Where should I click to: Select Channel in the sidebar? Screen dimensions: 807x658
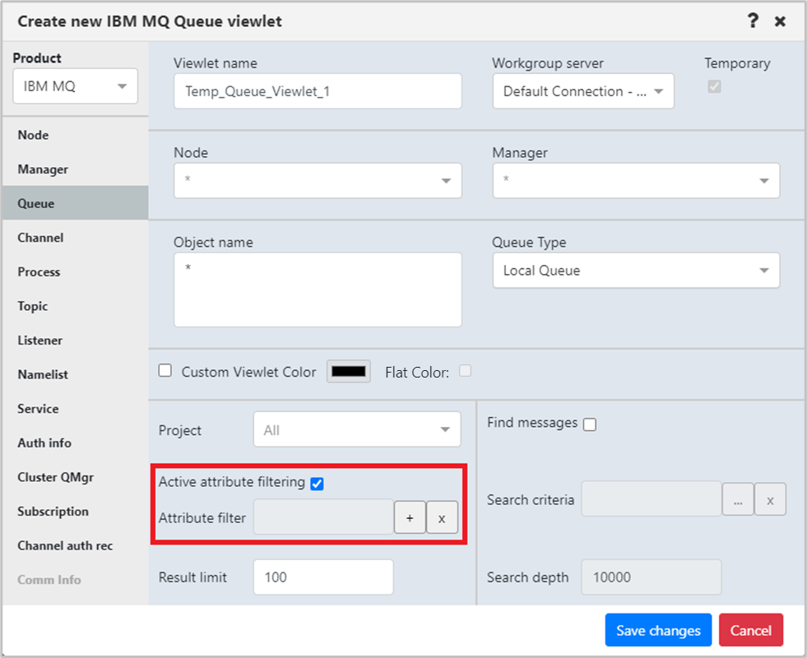75,238
